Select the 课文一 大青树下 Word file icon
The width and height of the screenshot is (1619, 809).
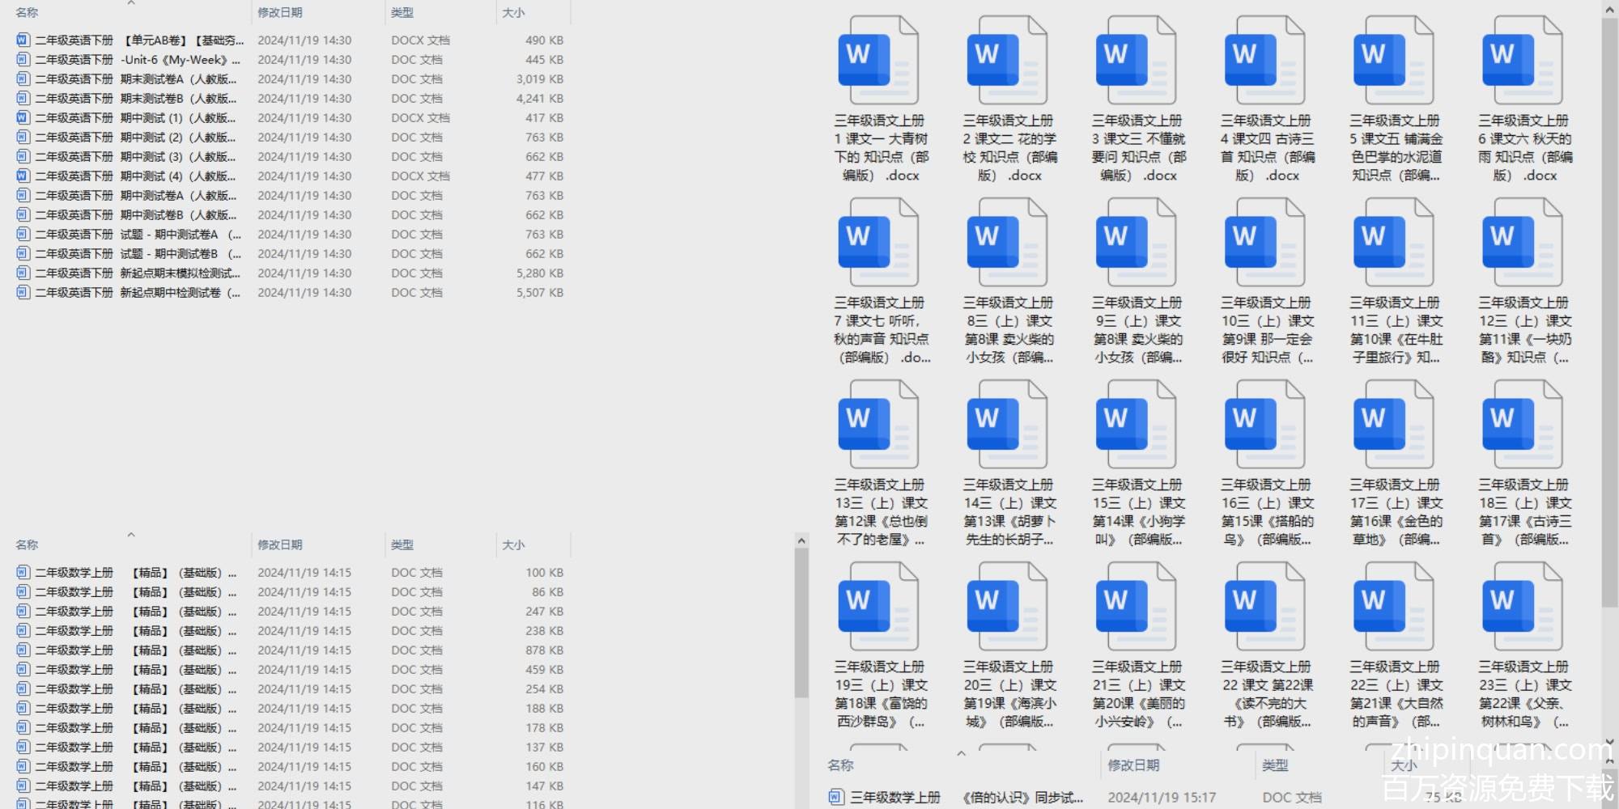pos(878,61)
